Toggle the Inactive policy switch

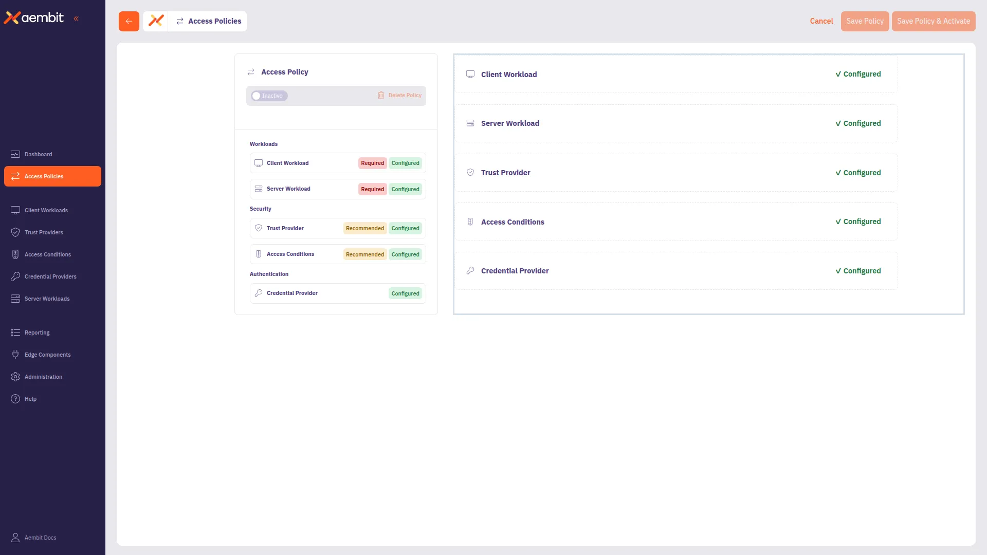click(x=269, y=96)
